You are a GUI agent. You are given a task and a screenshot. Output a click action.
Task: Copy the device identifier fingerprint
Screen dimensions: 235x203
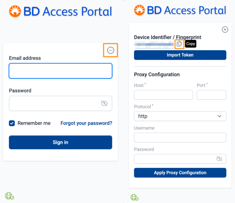(x=179, y=44)
